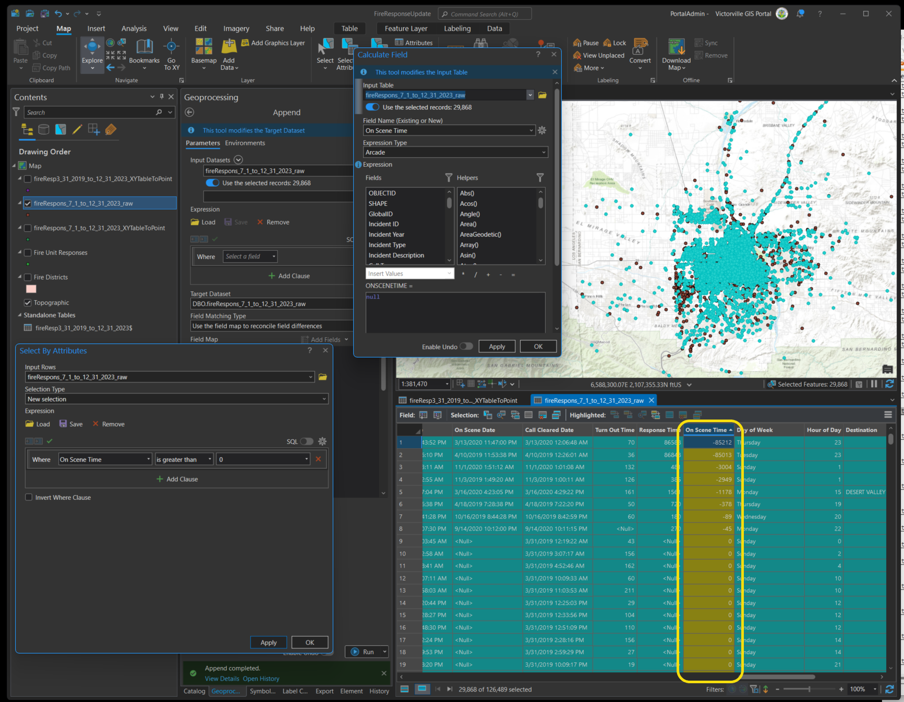
Task: Pause labeling in the ribbon
Action: tap(586, 43)
